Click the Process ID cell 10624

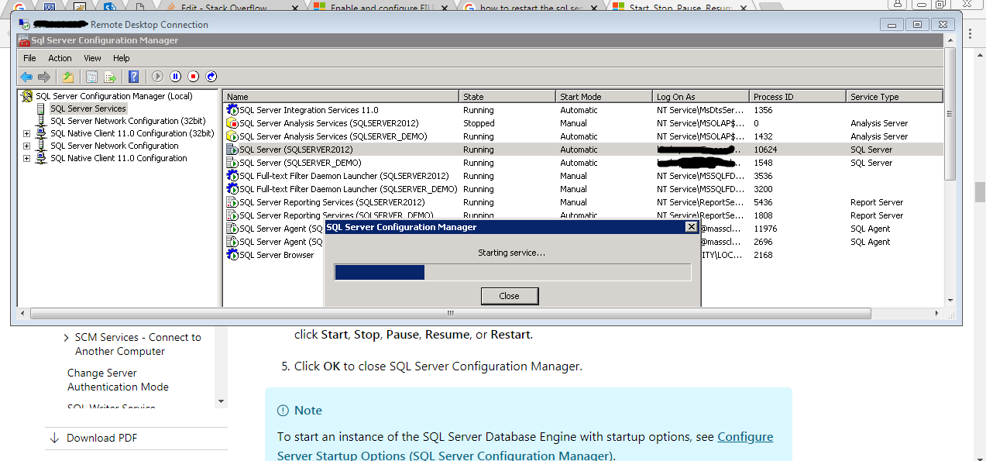click(765, 150)
